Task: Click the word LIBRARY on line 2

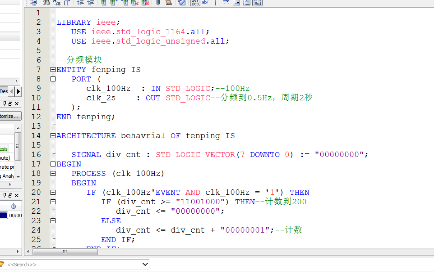Action: click(74, 22)
